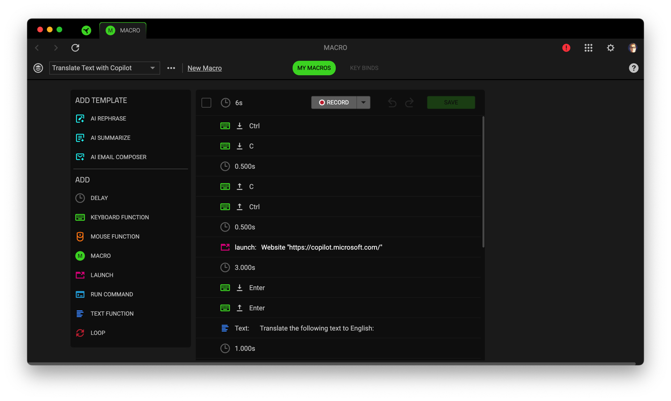Viewport: 671px width, 401px height.
Task: Switch to the MY MACROS tab
Action: point(314,68)
